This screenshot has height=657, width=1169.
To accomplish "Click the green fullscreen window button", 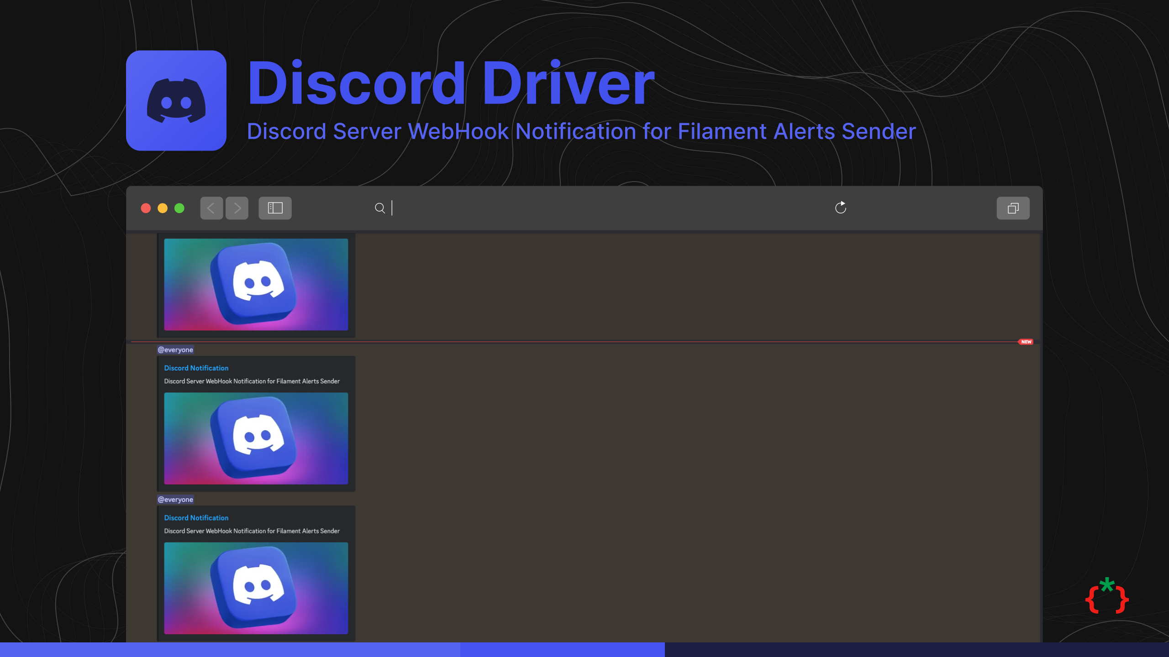I will point(179,208).
